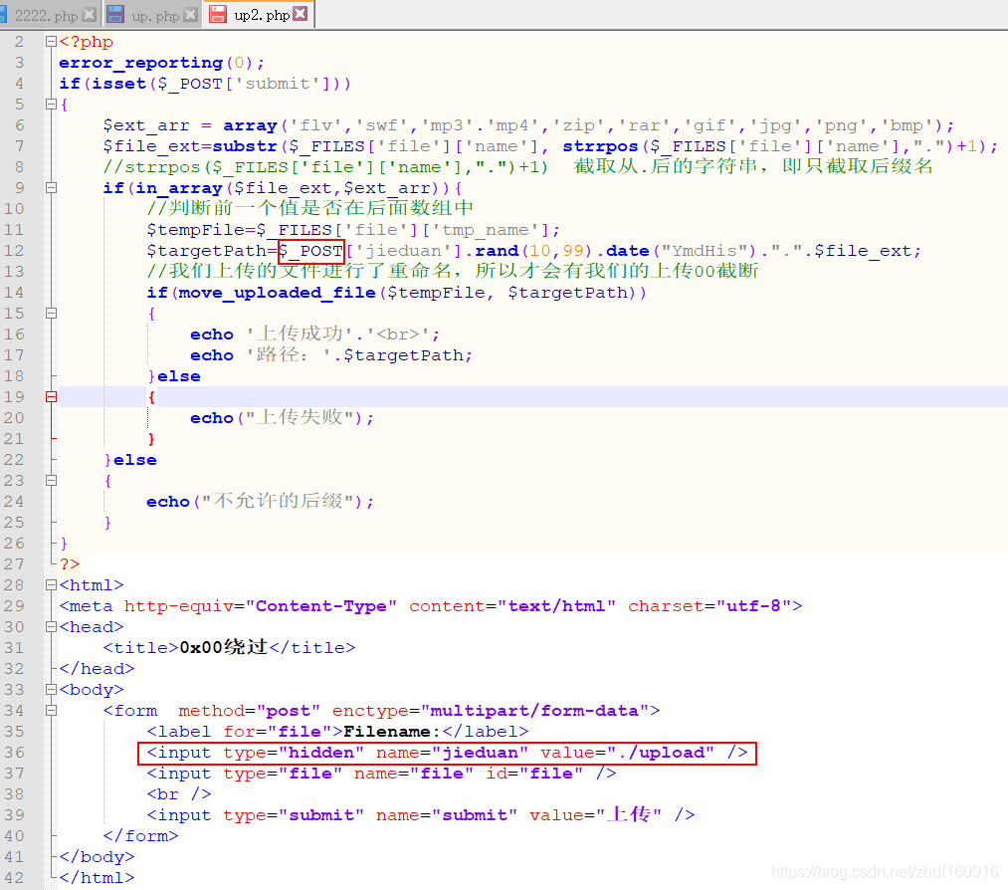Click line number 12 in the margin

pyautogui.click(x=15, y=251)
